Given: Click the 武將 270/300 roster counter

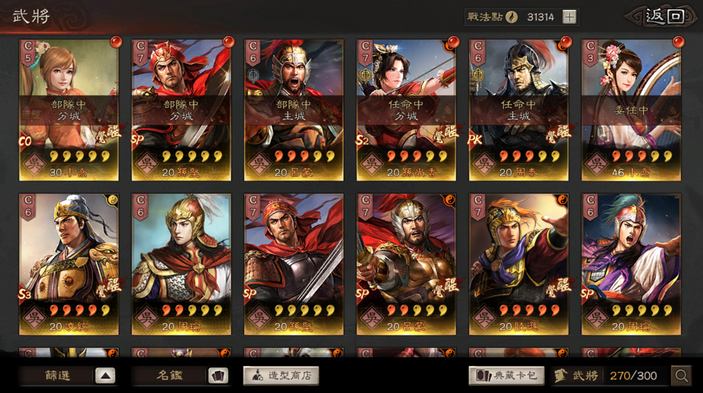Looking at the screenshot, I should click(x=608, y=376).
